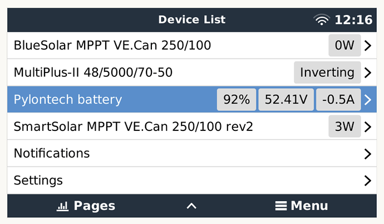Viewport: 384px width, 224px height.
Task: Click the Notifications row chevron arrow
Action: point(367,154)
